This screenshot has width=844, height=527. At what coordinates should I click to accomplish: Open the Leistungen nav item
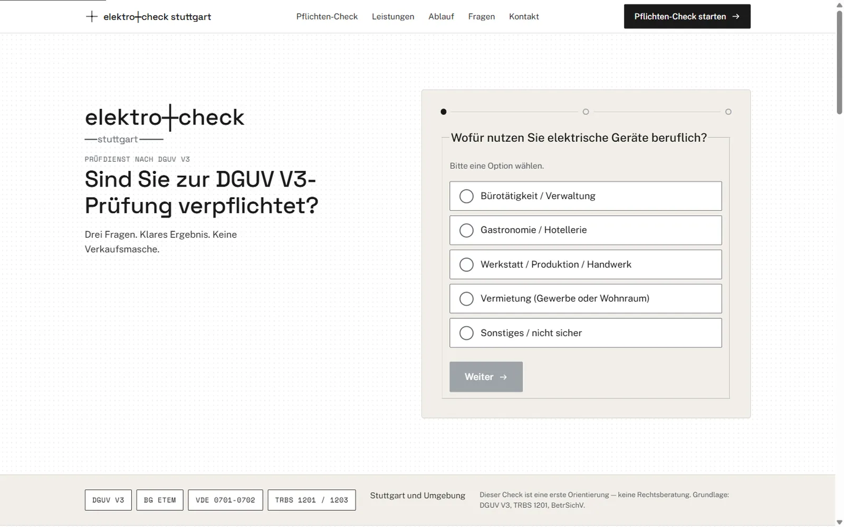(x=393, y=16)
